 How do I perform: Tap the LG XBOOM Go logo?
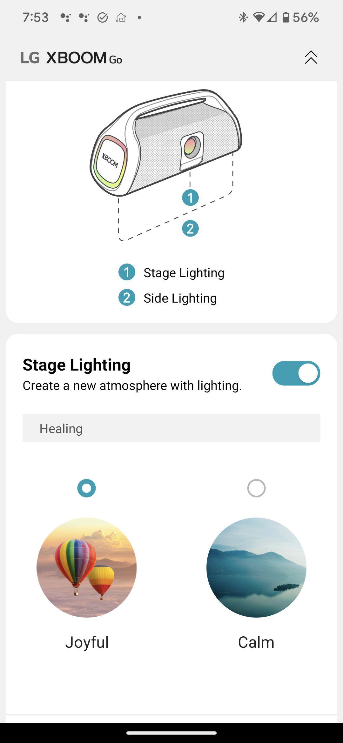71,58
